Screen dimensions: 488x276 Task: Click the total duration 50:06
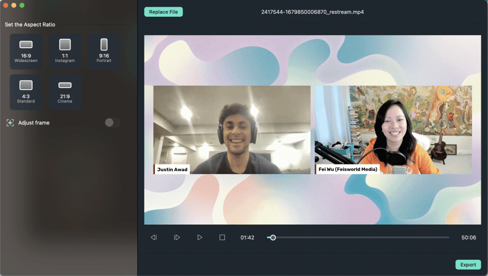tap(469, 237)
